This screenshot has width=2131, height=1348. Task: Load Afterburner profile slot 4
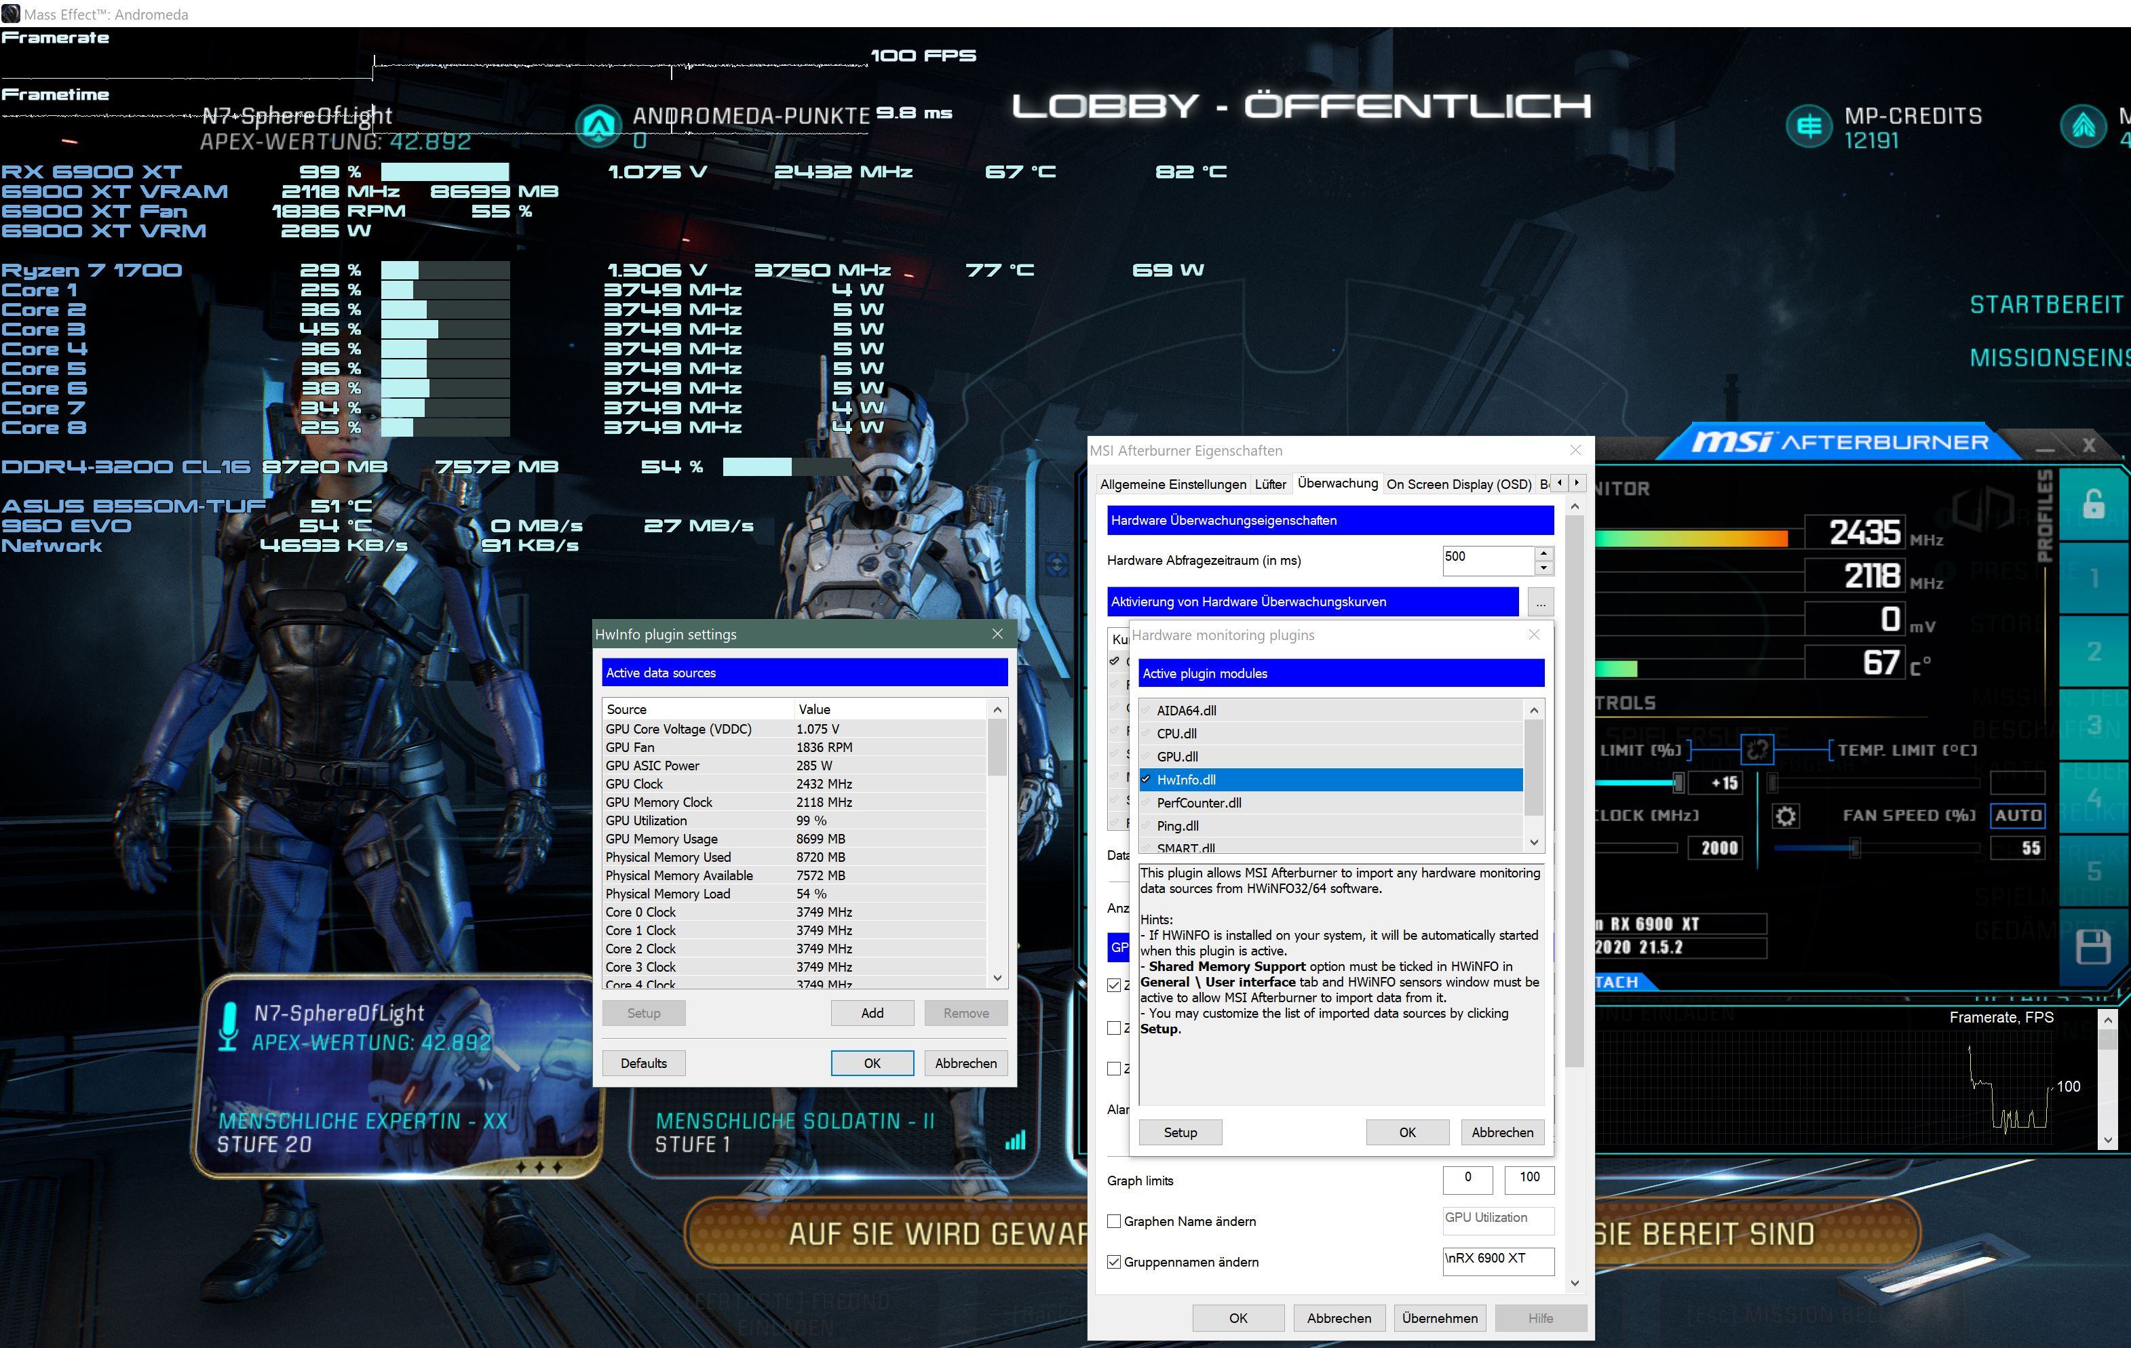point(2093,798)
